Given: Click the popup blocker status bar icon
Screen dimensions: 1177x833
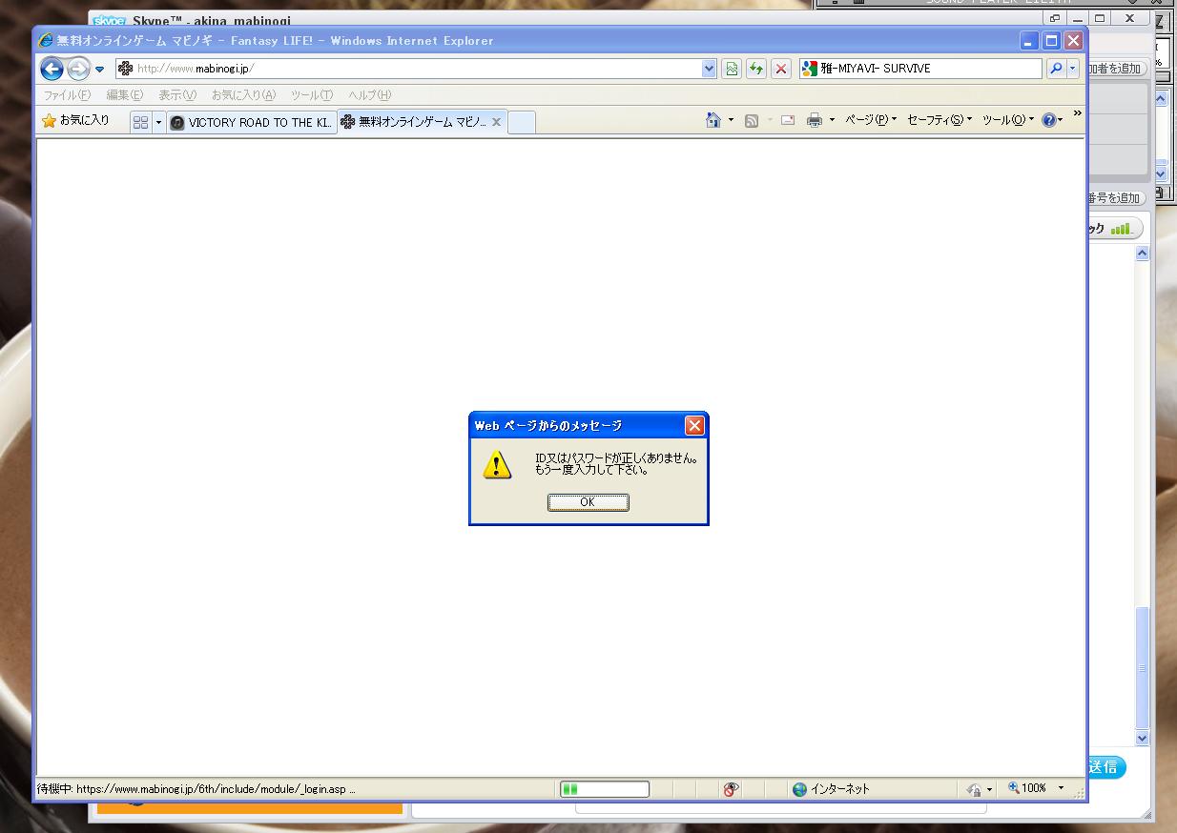Looking at the screenshot, I should coord(731,789).
